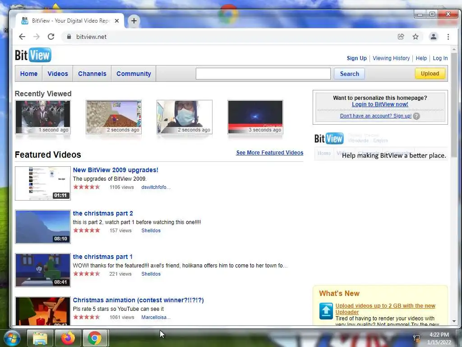Close the BitView browser tab

[x=117, y=21]
